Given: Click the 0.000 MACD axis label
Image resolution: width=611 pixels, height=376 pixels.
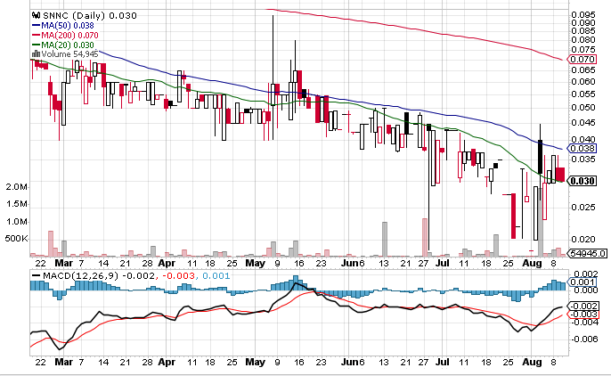Looking at the screenshot, I should pyautogui.click(x=586, y=290).
